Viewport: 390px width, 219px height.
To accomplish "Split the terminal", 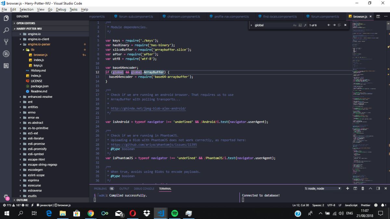I will (x=355, y=188).
